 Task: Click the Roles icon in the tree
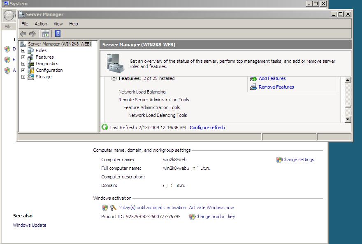(x=31, y=50)
